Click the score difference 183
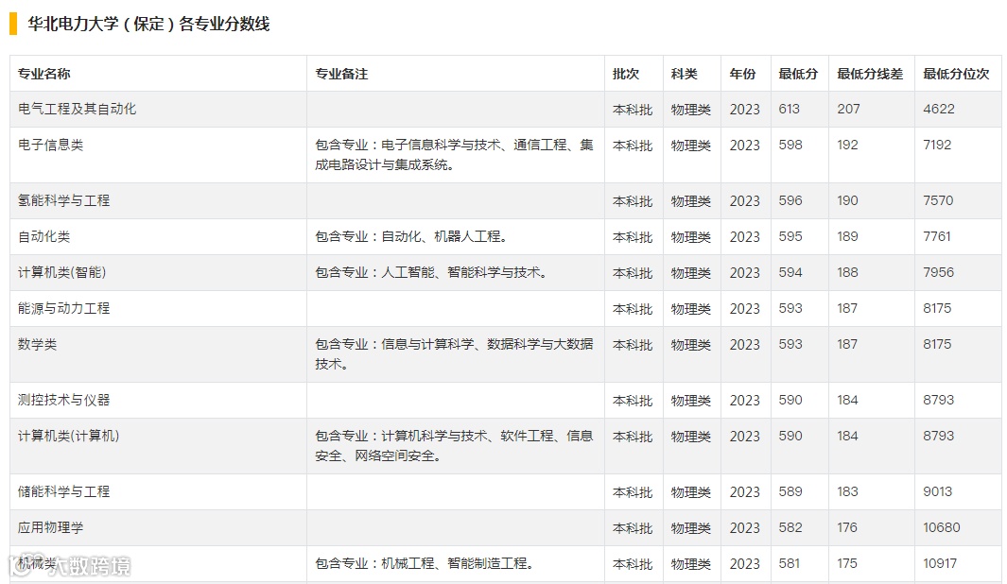The width and height of the screenshot is (1007, 584). pyautogui.click(x=848, y=492)
